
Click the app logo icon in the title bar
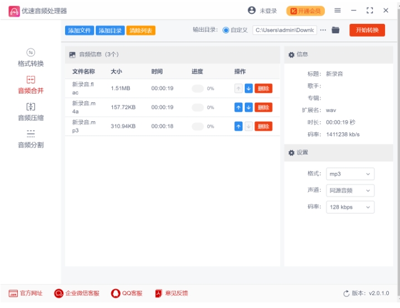pyautogui.click(x=14, y=11)
